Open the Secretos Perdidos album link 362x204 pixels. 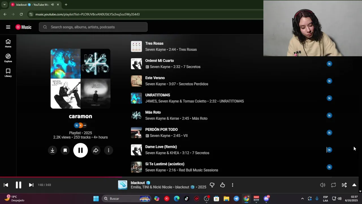[193, 84]
